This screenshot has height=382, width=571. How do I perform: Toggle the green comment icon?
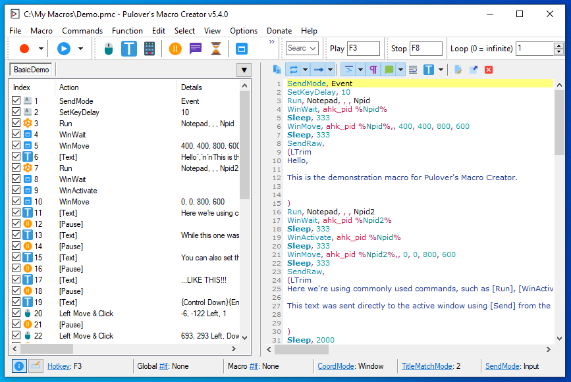click(389, 70)
